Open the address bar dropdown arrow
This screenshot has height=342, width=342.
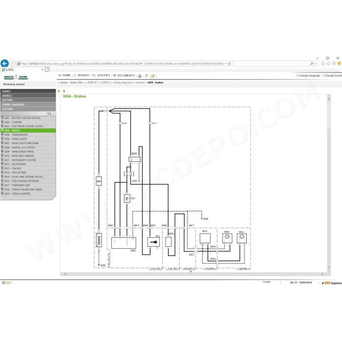point(226,64)
